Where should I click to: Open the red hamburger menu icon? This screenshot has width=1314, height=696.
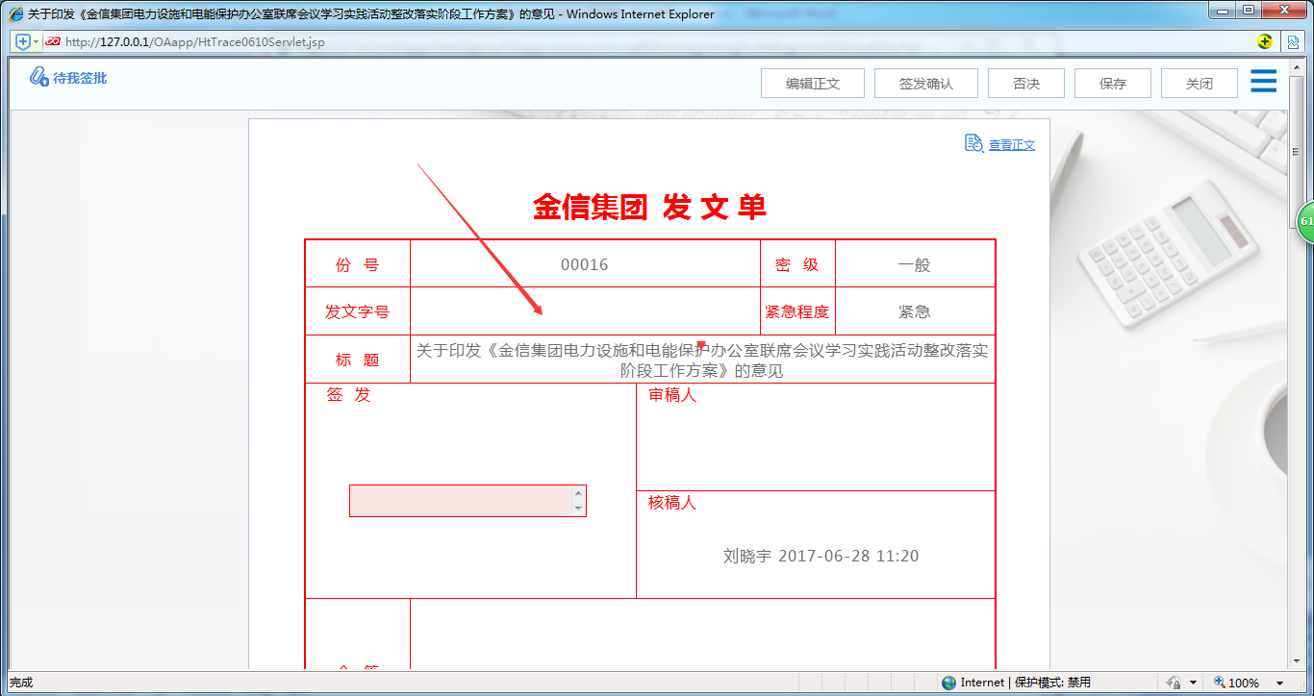pyautogui.click(x=1263, y=82)
